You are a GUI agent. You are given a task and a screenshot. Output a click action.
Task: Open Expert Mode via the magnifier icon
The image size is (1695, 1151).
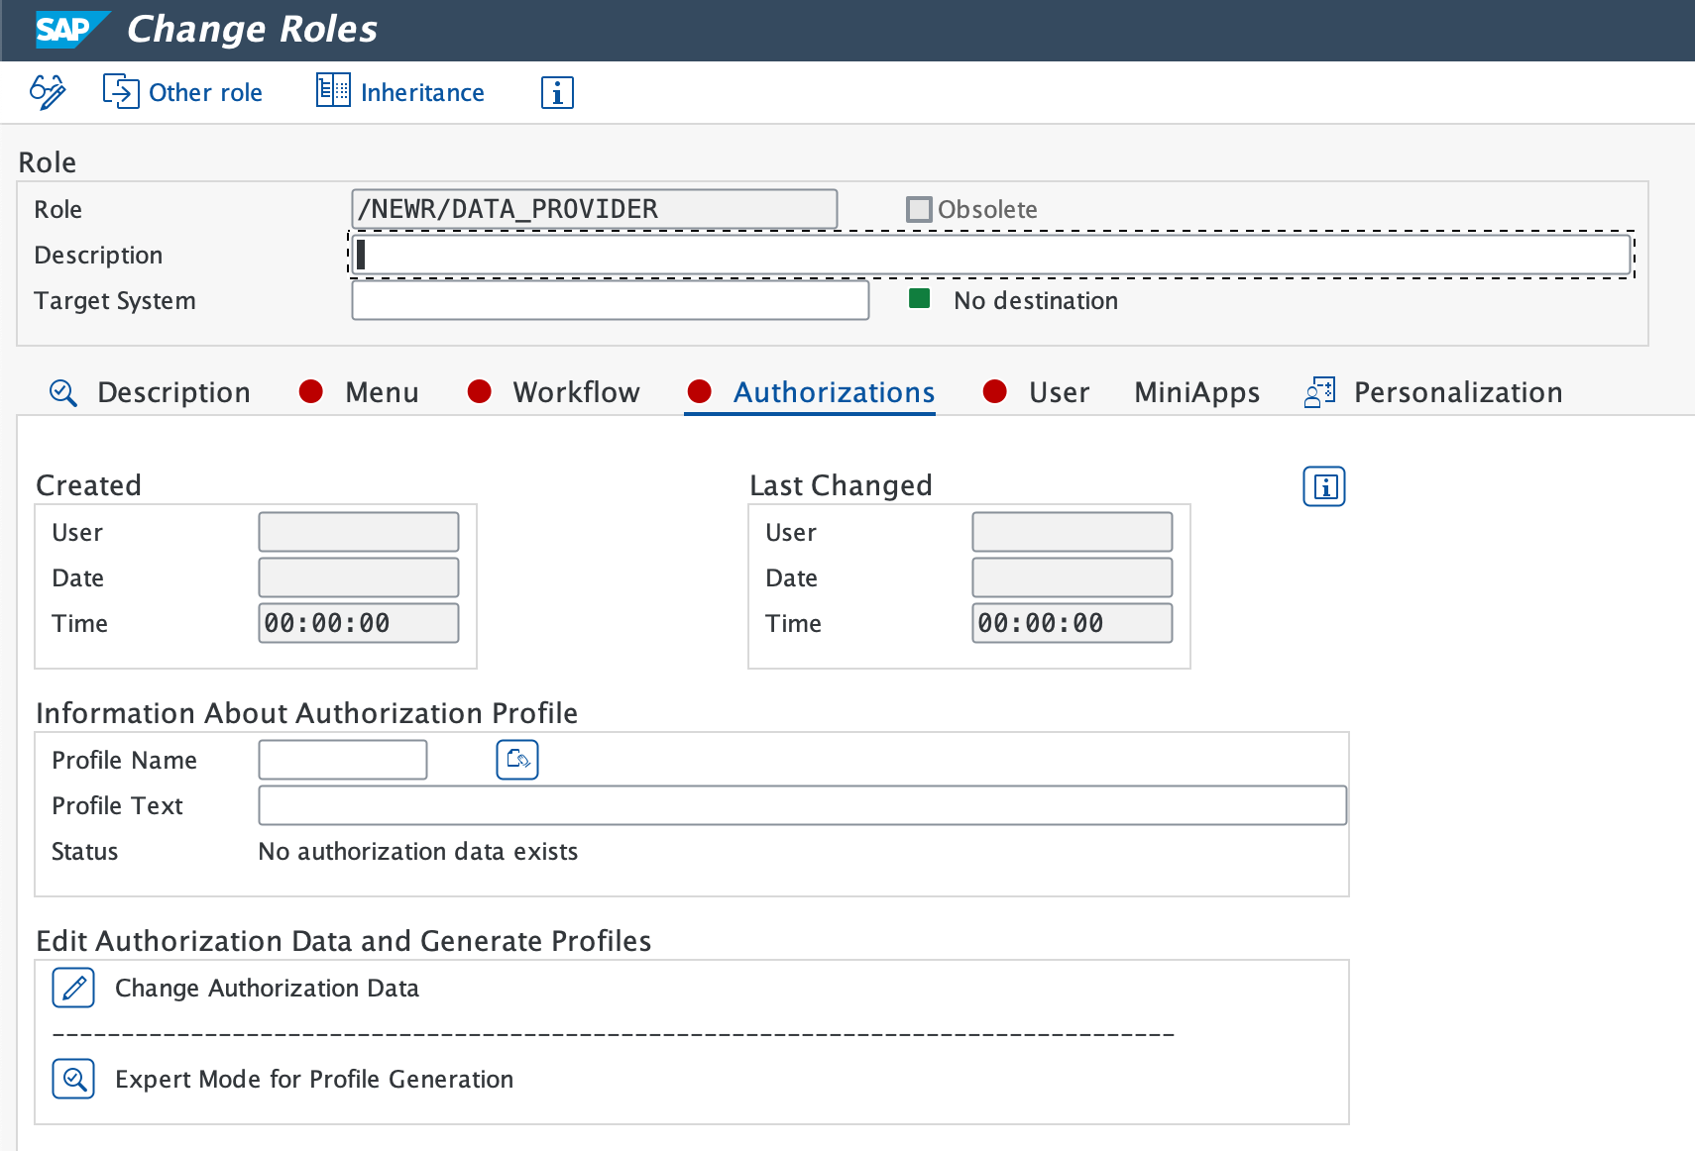(72, 1079)
